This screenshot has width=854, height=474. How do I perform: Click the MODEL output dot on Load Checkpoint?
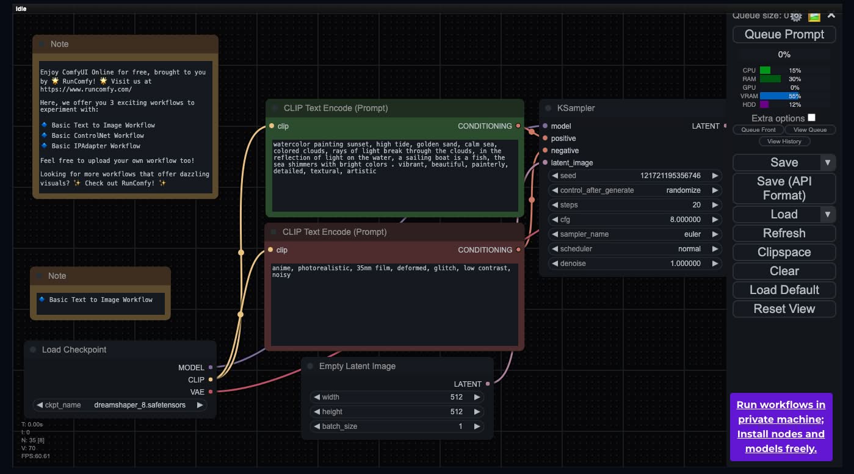(210, 367)
